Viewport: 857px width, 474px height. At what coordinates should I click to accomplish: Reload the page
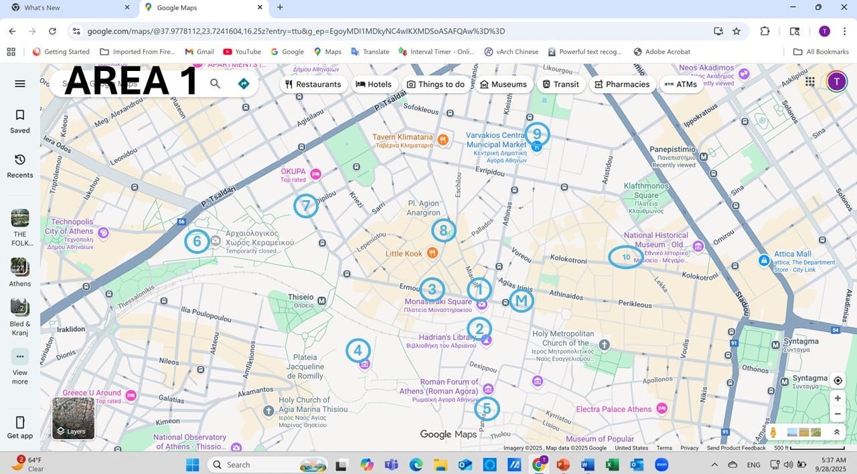tap(52, 31)
